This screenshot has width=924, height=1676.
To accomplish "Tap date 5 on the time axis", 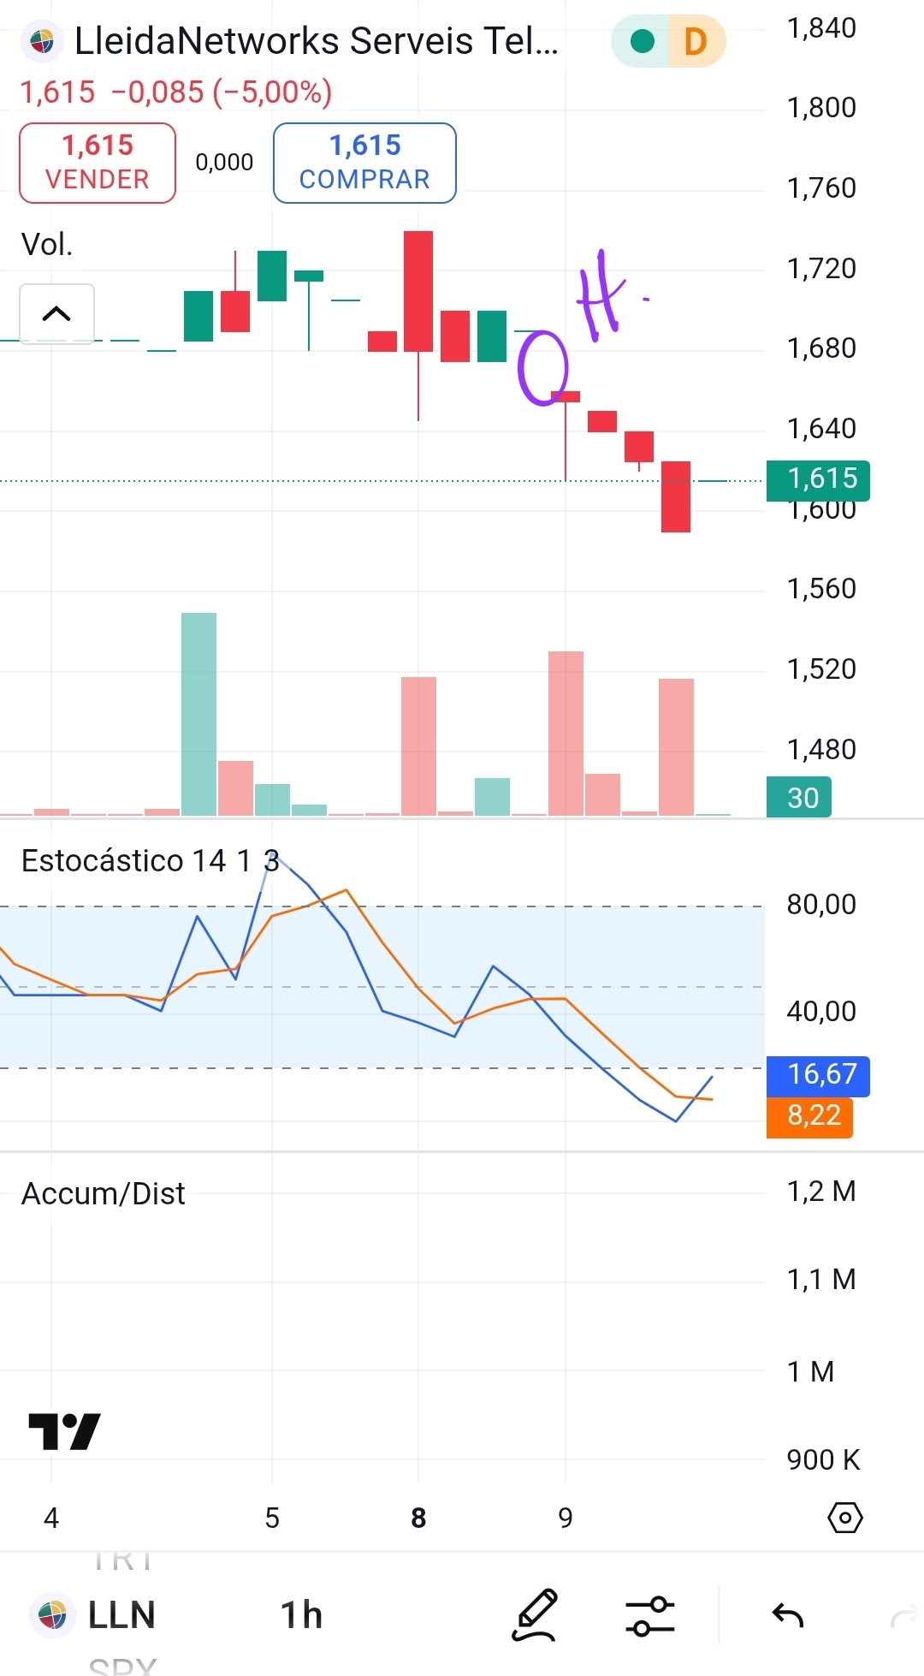I will 272,1519.
